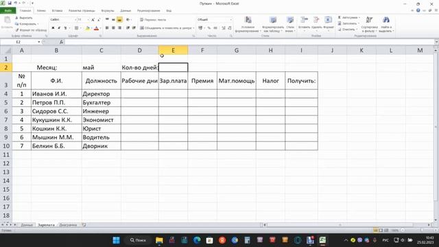Click Вырезать (Cut) in clipboard group
Screen dimensions: 439x247
pos(24,18)
